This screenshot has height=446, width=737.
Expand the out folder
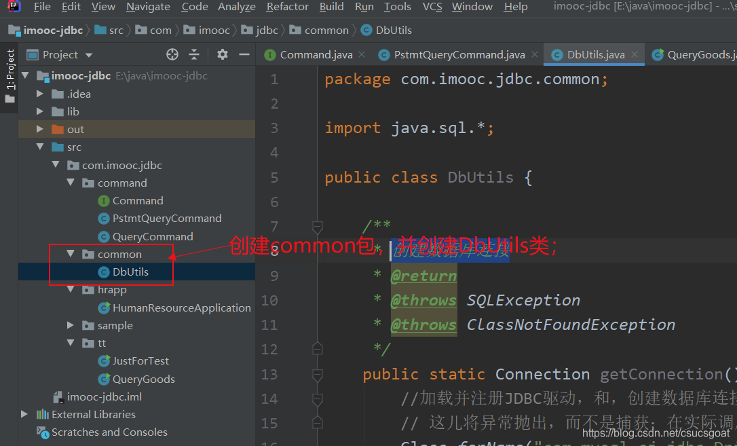click(x=40, y=129)
